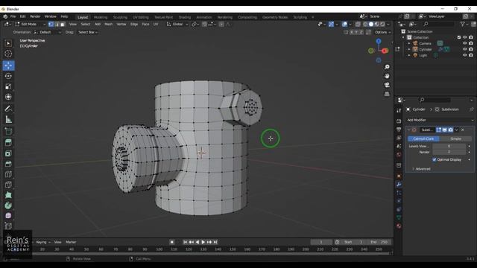The height and width of the screenshot is (268, 477).
Task: Open the Modifier properties wrench tab
Action: [399, 185]
